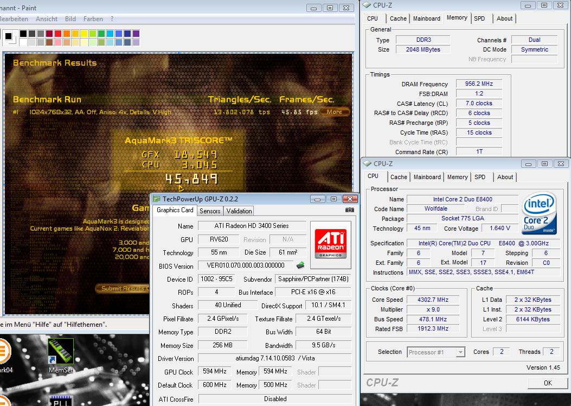Open Mainboard tab in the Memory CPU-Z window
This screenshot has height=406, width=571.
[426, 18]
